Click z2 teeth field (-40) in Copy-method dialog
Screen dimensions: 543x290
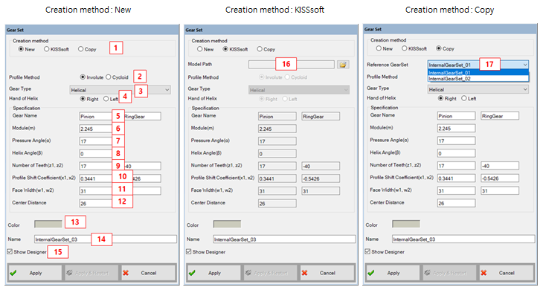500,166
